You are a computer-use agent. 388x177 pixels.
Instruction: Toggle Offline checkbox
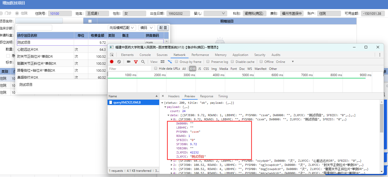[x=261, y=62]
